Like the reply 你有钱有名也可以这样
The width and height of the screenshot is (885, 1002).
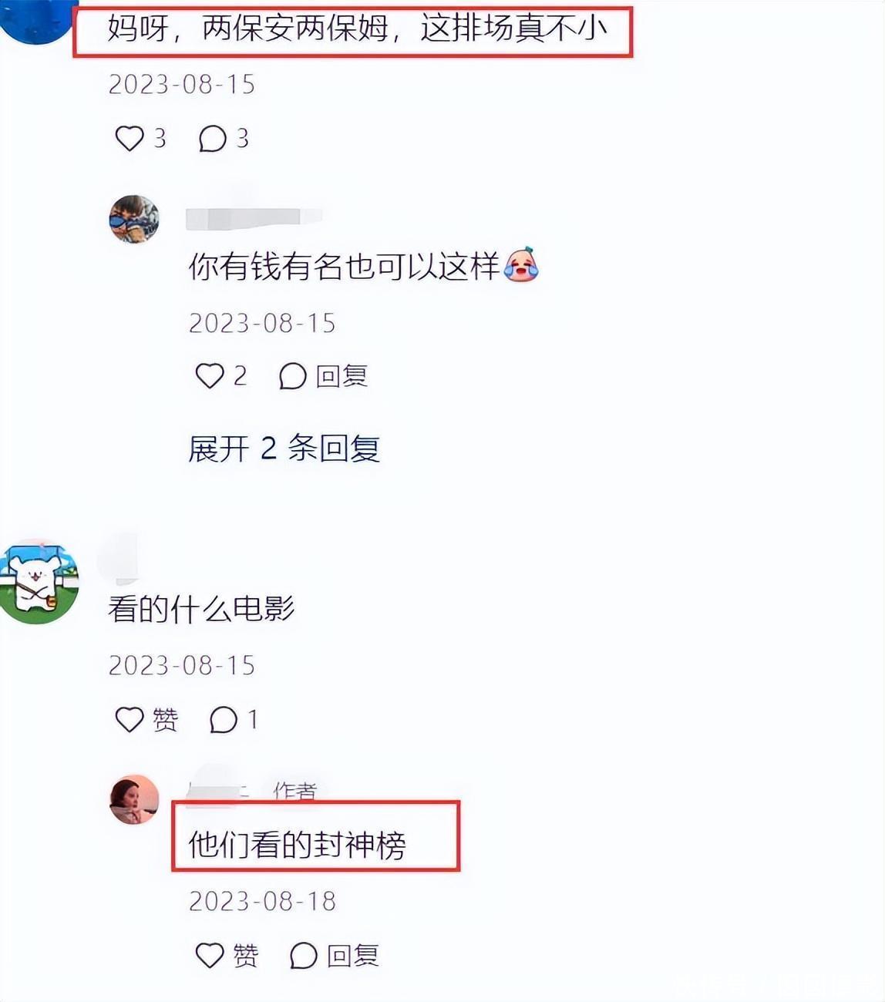point(210,376)
